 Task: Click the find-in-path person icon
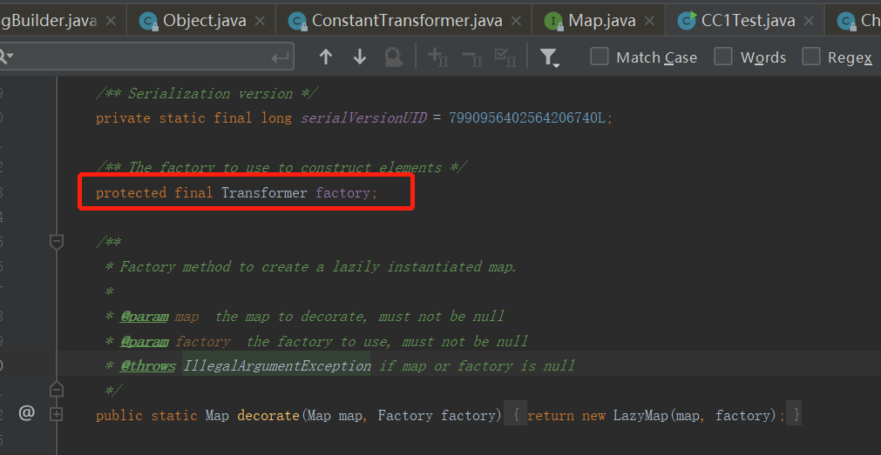(x=394, y=57)
